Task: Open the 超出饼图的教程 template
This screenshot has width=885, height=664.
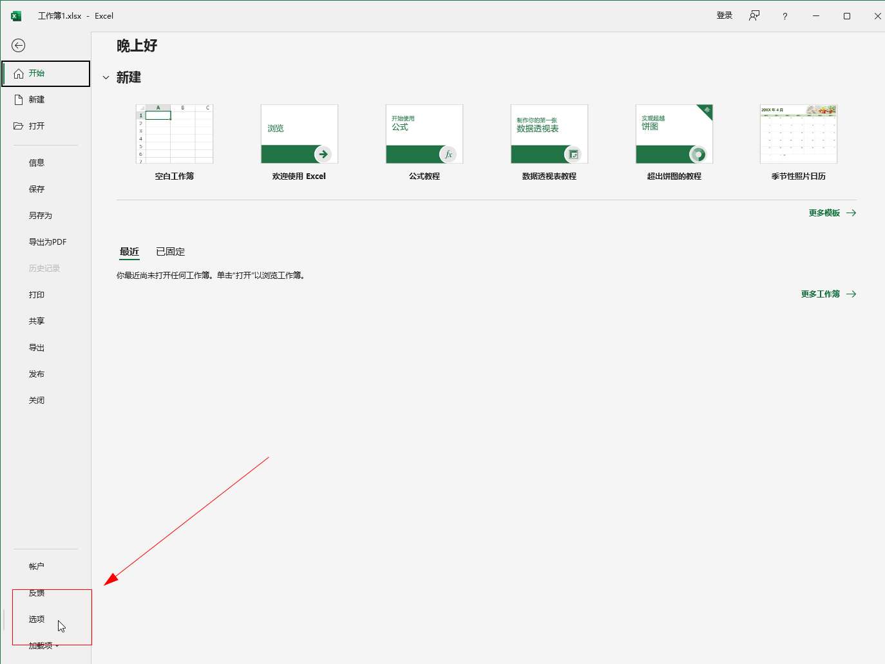Action: click(x=674, y=143)
